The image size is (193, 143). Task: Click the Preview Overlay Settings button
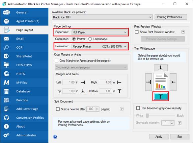pyautogui.click(x=163, y=39)
